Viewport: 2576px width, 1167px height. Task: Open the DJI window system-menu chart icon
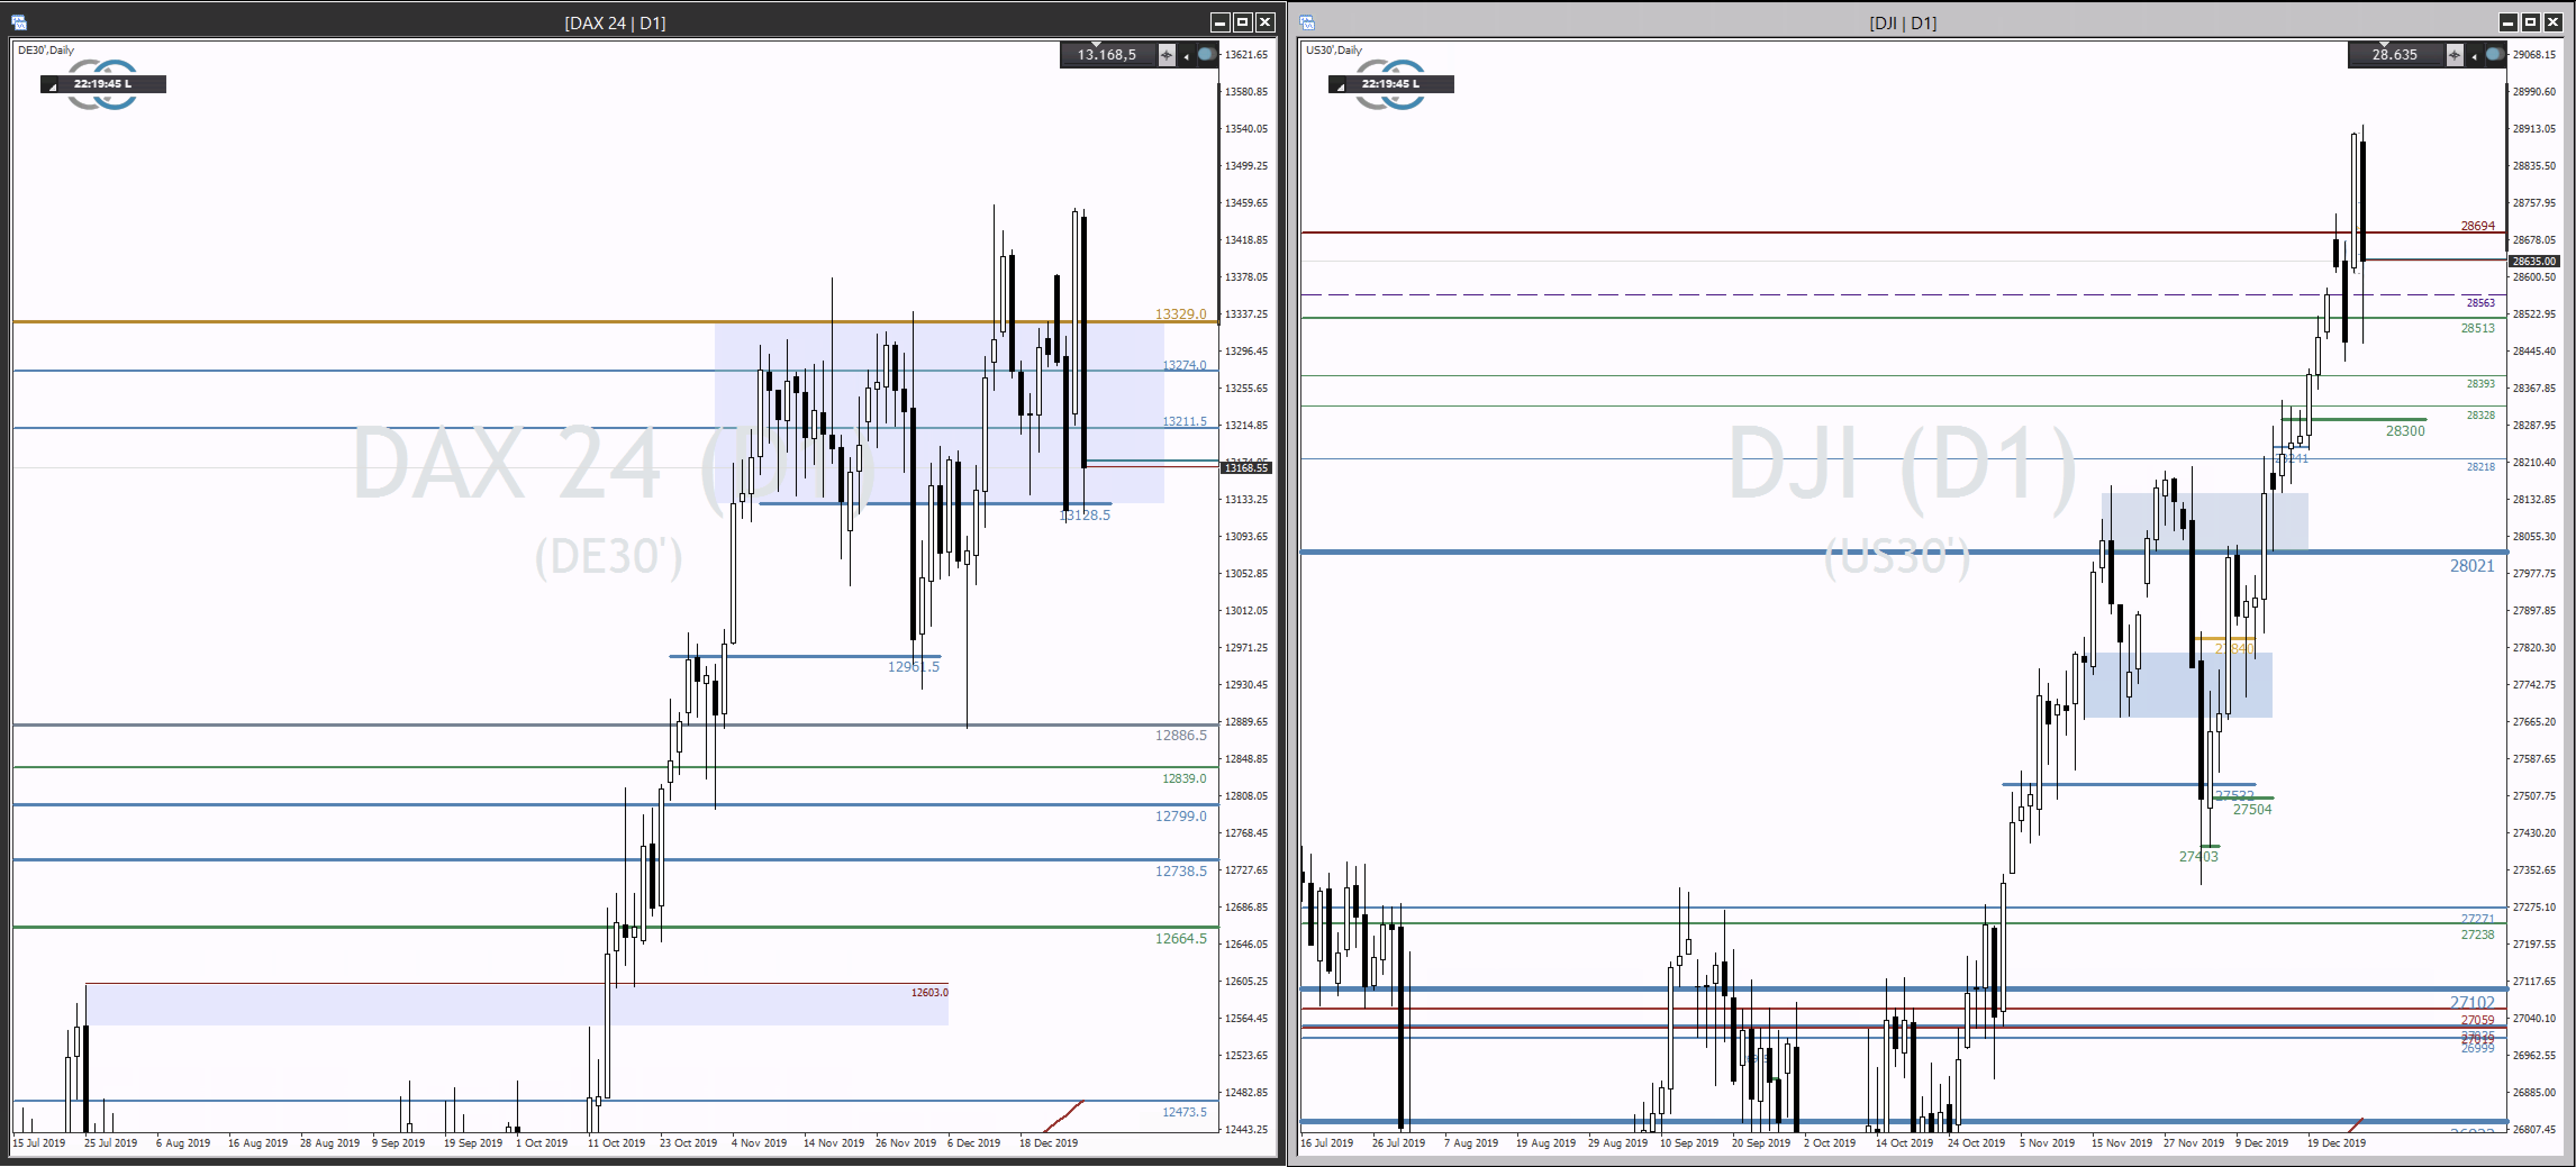tap(1307, 22)
